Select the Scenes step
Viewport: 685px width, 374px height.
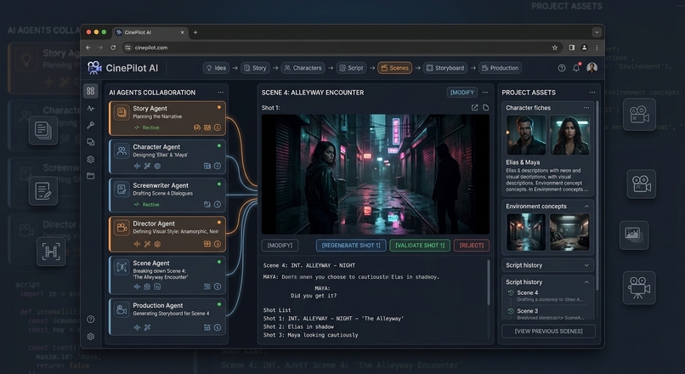click(x=395, y=68)
